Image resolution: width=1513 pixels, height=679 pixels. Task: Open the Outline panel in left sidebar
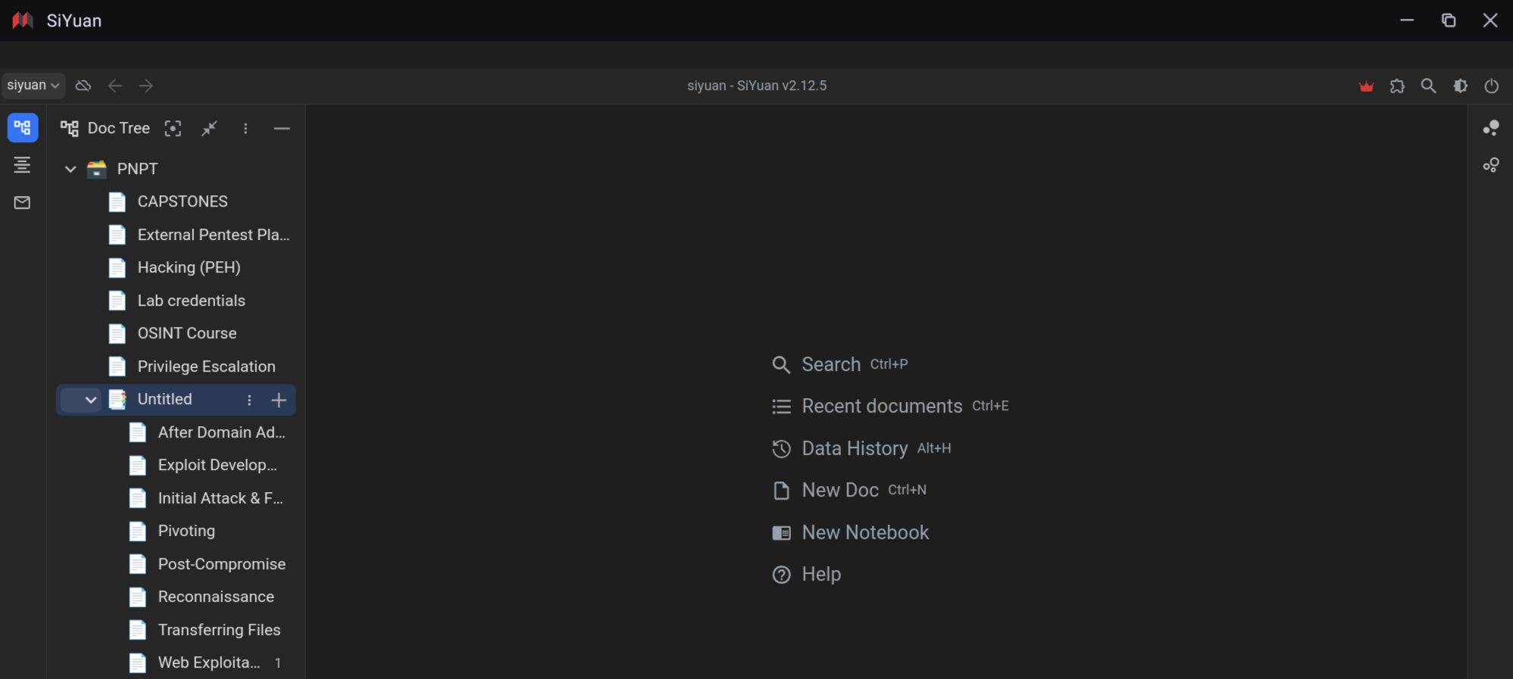(22, 165)
